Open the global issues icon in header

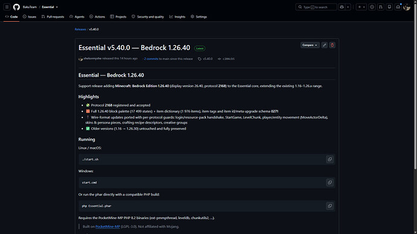click(x=372, y=7)
